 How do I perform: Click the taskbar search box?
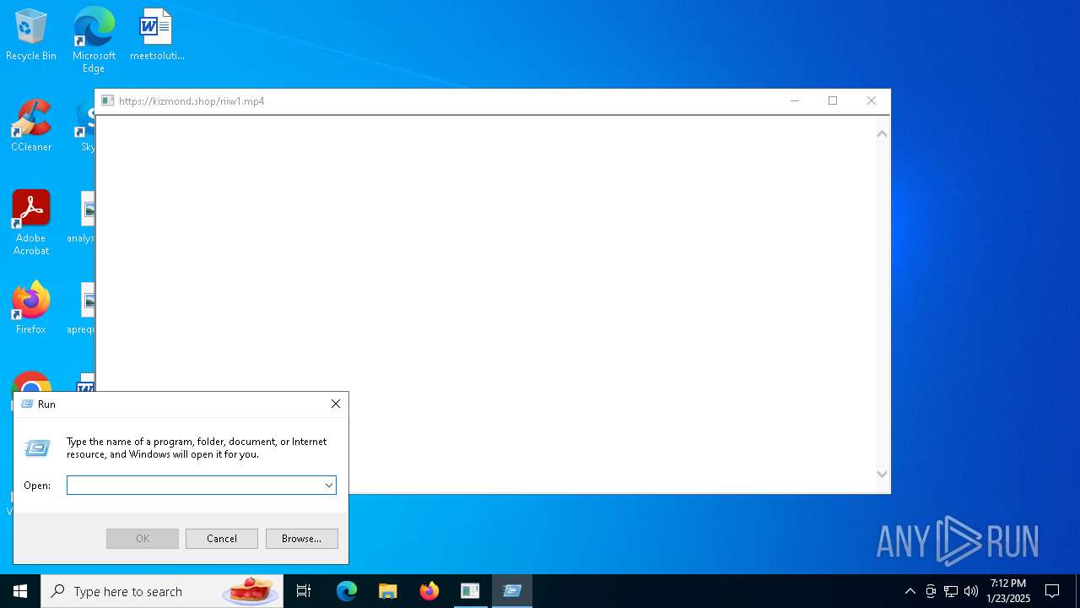click(x=162, y=591)
